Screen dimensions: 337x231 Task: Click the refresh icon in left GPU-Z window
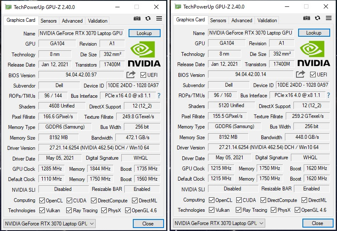tap(148, 18)
